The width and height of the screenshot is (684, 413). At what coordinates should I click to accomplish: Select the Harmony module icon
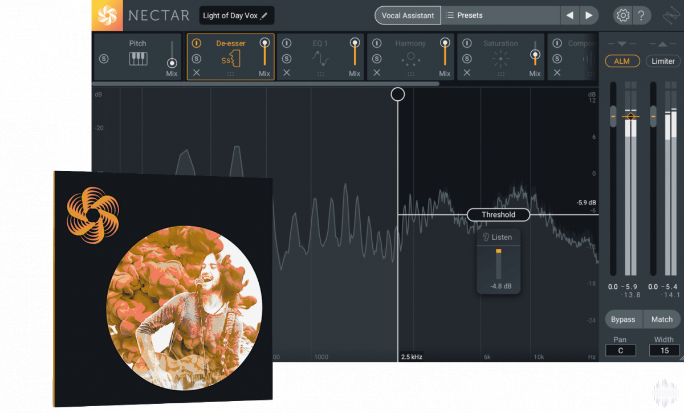point(410,58)
